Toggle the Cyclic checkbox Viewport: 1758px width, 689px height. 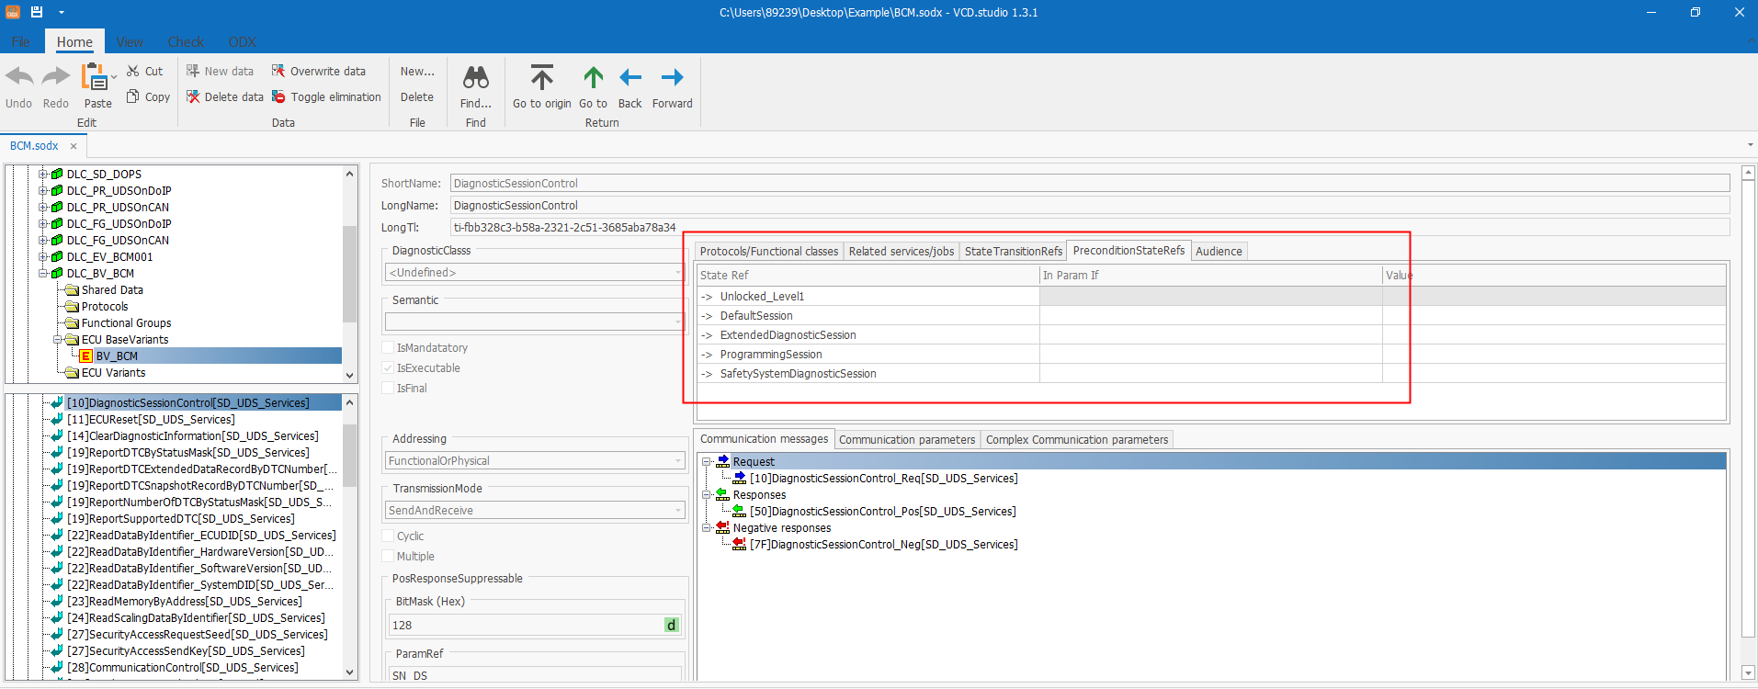(x=388, y=537)
